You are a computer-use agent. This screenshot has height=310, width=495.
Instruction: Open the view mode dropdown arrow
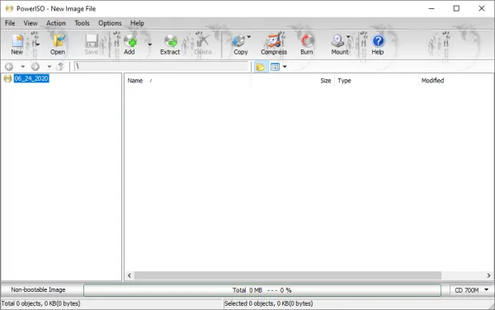(x=285, y=67)
